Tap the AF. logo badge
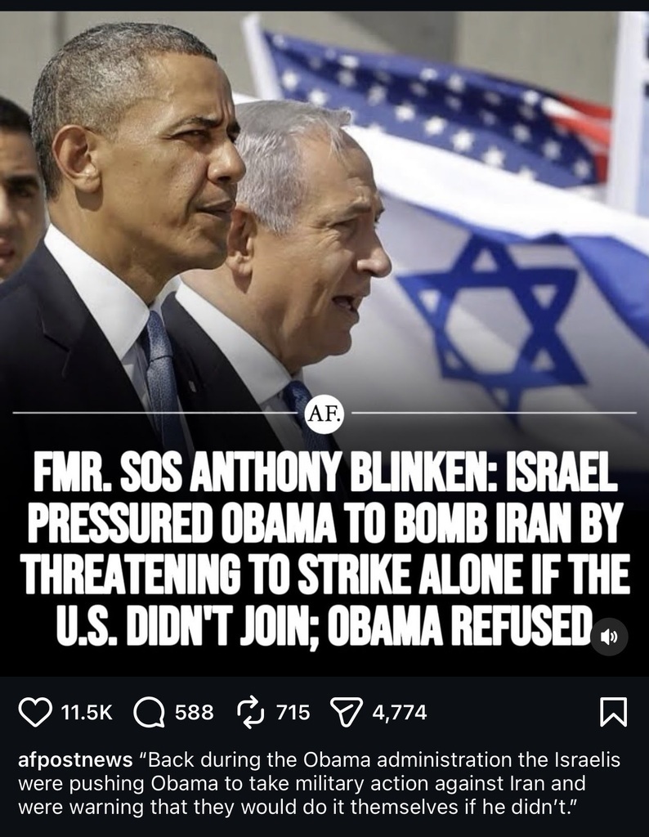649x837 pixels. tap(324, 413)
